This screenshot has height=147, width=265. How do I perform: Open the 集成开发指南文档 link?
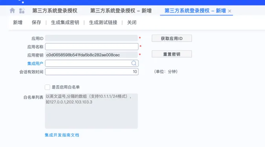(62, 135)
